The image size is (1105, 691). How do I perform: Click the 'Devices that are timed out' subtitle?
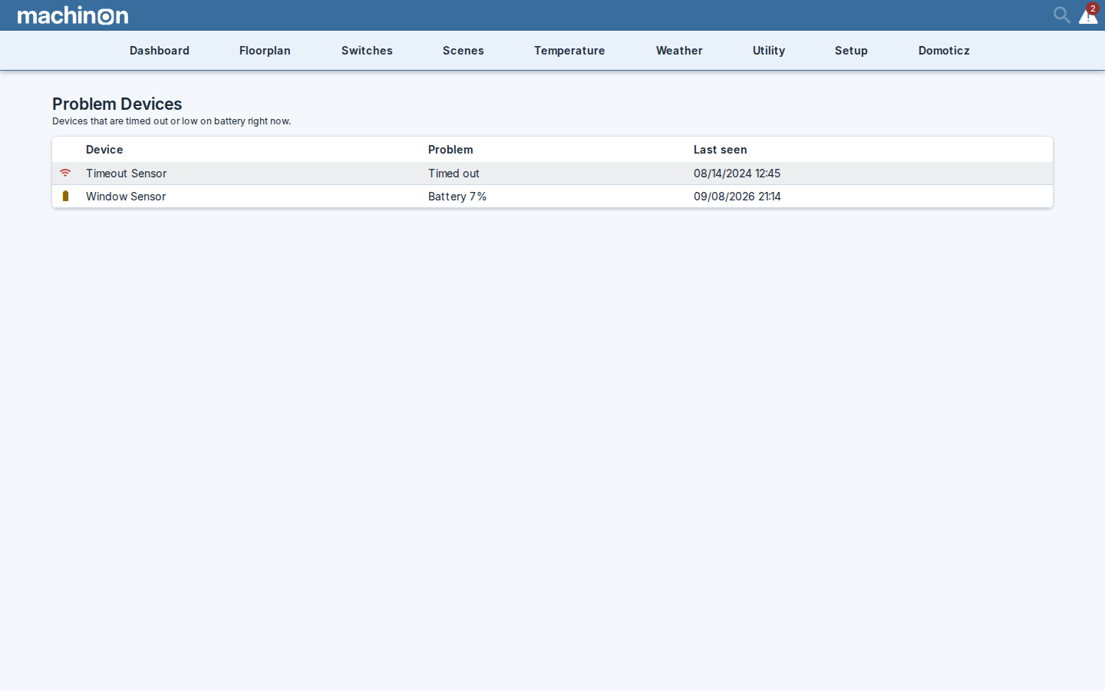coord(171,121)
